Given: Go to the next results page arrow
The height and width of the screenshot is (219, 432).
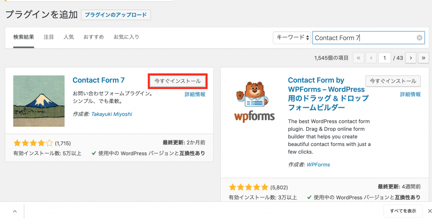Looking at the screenshot, I should point(411,58).
